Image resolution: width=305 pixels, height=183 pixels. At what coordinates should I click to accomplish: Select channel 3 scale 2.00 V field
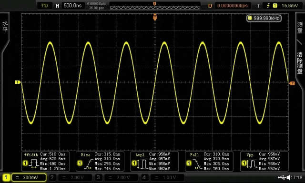click(x=121, y=177)
